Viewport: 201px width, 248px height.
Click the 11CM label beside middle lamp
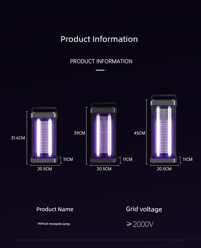[127, 159]
